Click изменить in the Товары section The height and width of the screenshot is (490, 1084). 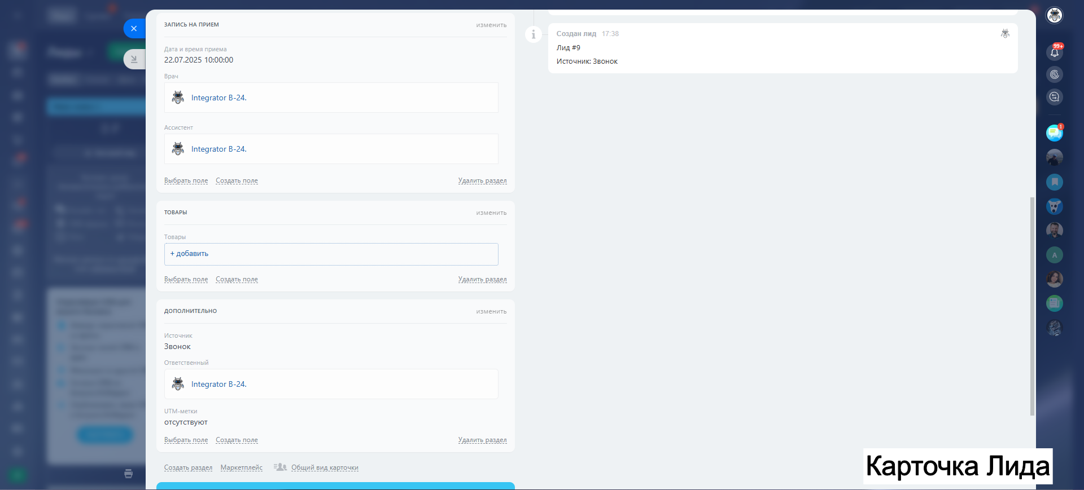tap(491, 213)
